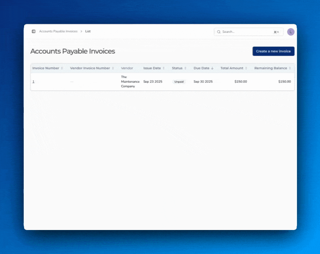The height and width of the screenshot is (254, 320).
Task: Click the sort icon next to Issue Date
Action: (164, 68)
